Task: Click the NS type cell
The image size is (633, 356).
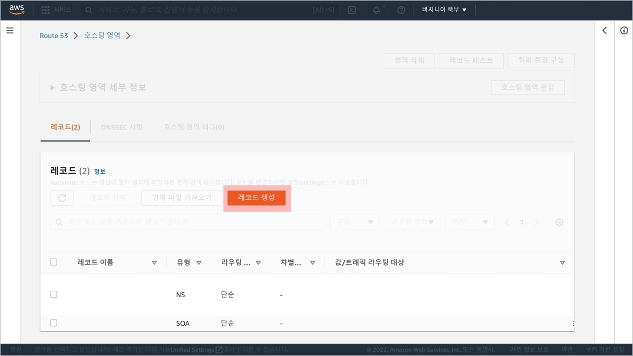Action: pos(181,295)
